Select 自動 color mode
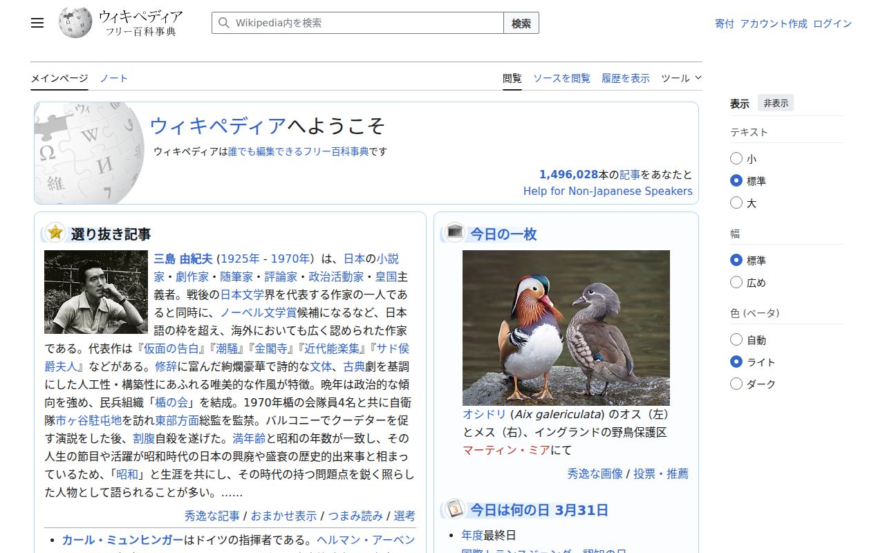Screen dimensions: 885x553 click(x=736, y=339)
